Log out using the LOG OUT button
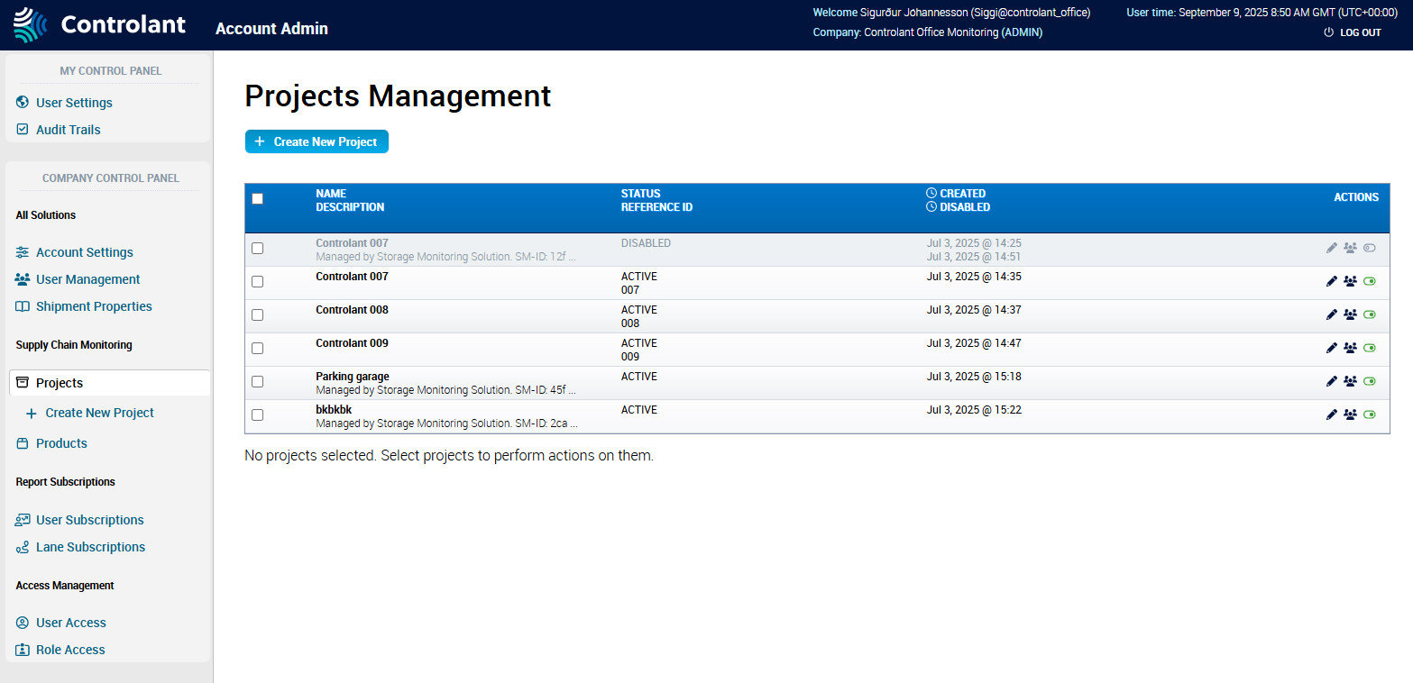Viewport: 1413px width, 683px height. [x=1352, y=32]
